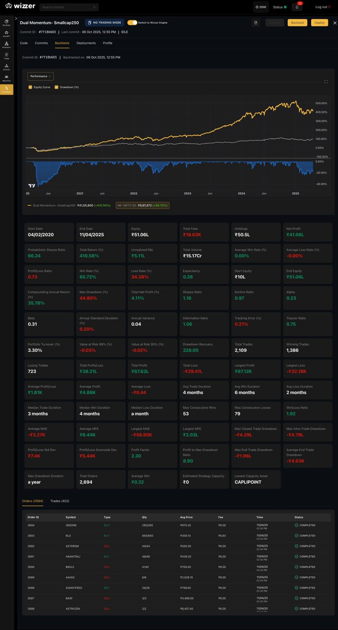Viewport: 338px width, 630px height.
Task: Click the Lowest Capacity Asset CAPLIPOINT card
Action: coord(255,479)
